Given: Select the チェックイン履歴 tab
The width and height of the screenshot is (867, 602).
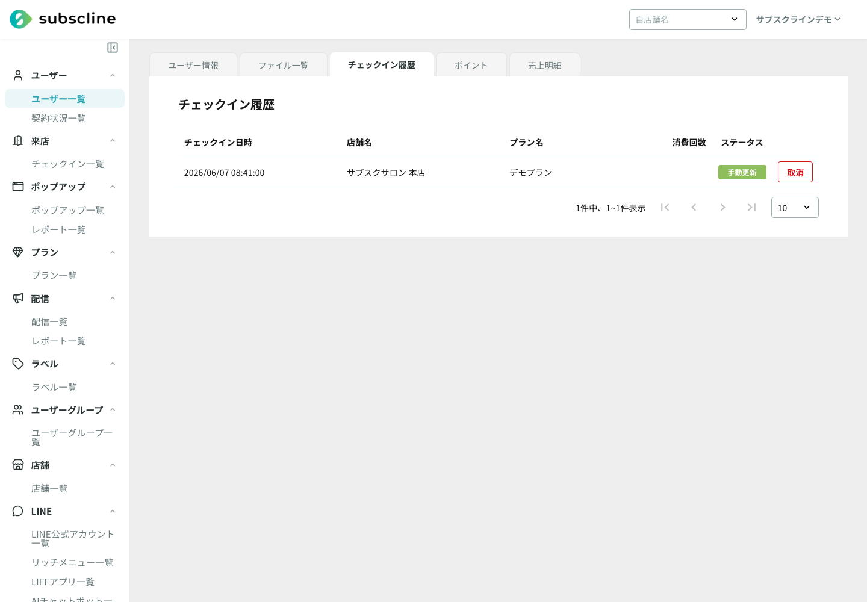Looking at the screenshot, I should tap(382, 64).
